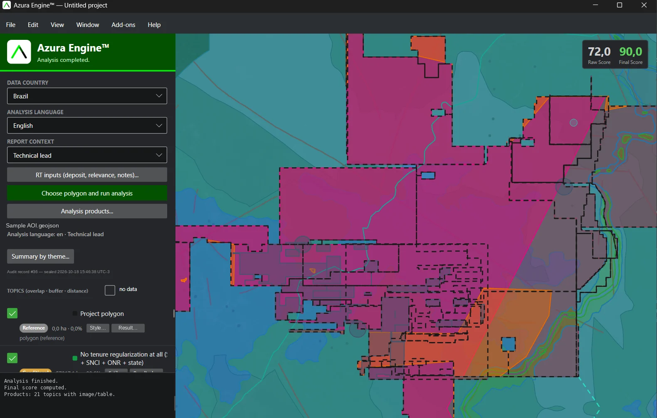Open the Edit menu
Screen dimensions: 657x418
click(x=33, y=25)
